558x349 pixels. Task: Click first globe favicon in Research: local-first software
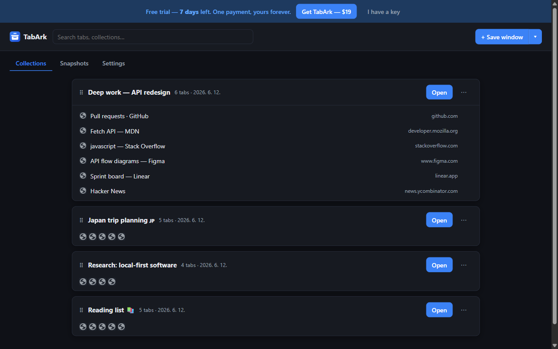coord(83,281)
